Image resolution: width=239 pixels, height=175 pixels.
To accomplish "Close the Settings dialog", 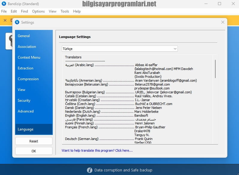I will point(223,22).
